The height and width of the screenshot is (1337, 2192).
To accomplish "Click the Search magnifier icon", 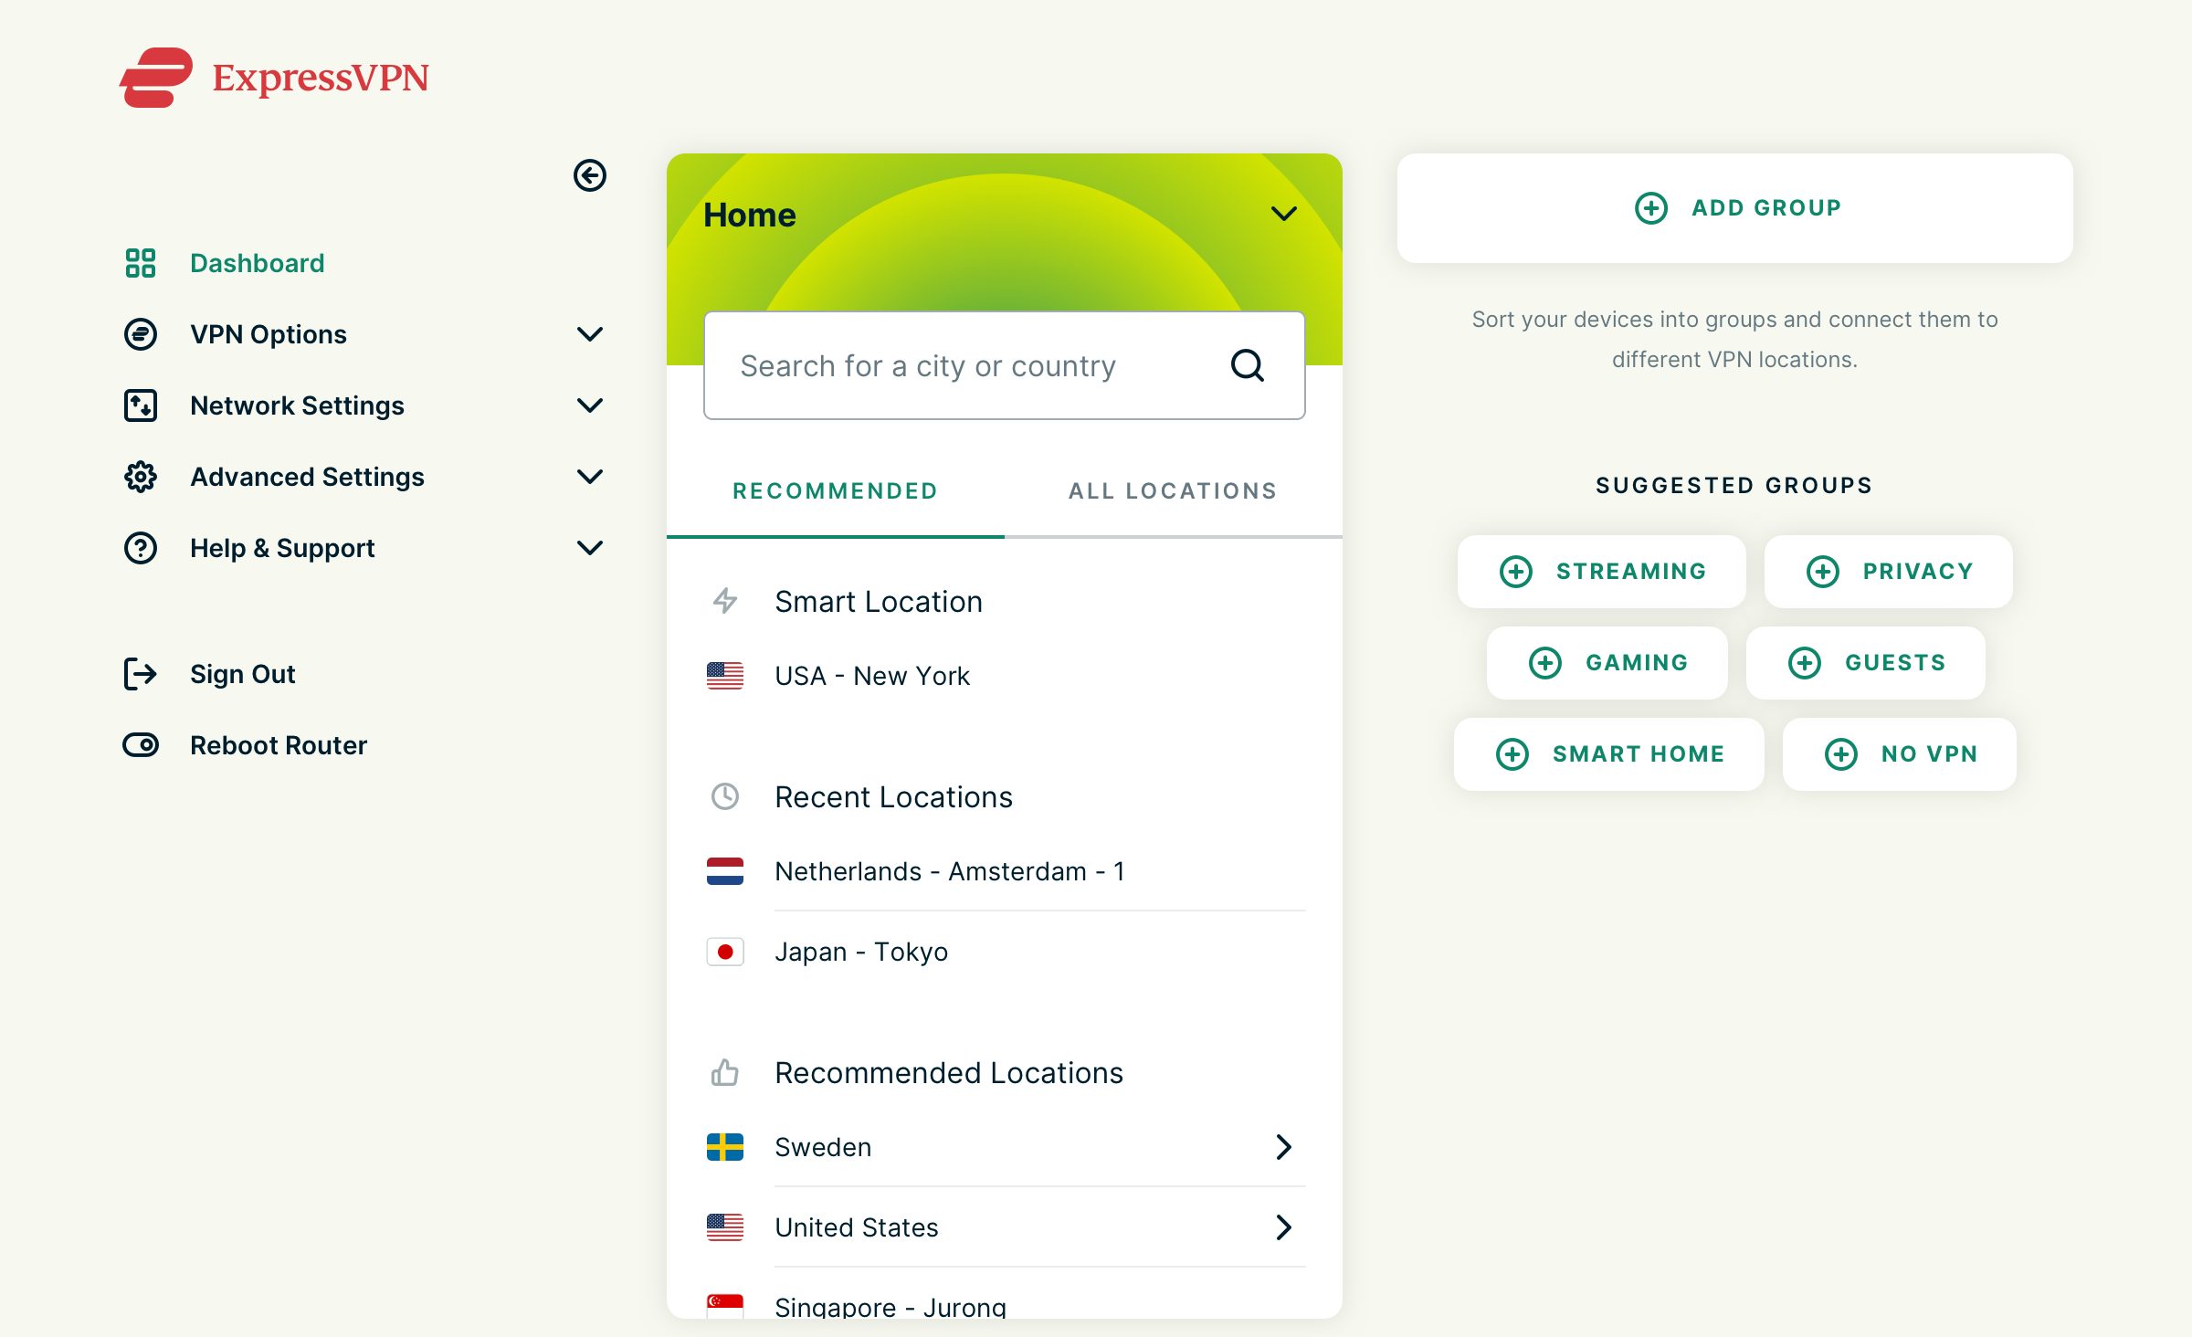I will [1248, 364].
